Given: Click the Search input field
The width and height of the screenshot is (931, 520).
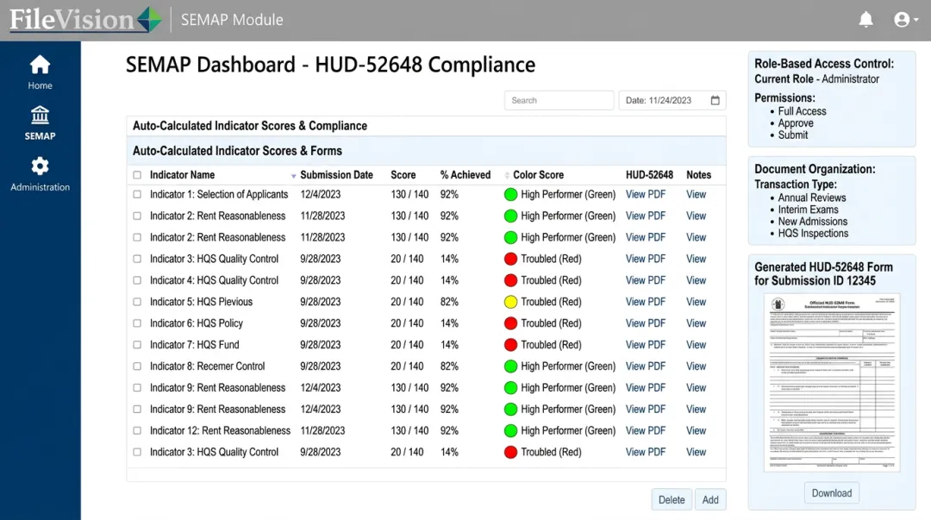Looking at the screenshot, I should pos(559,100).
